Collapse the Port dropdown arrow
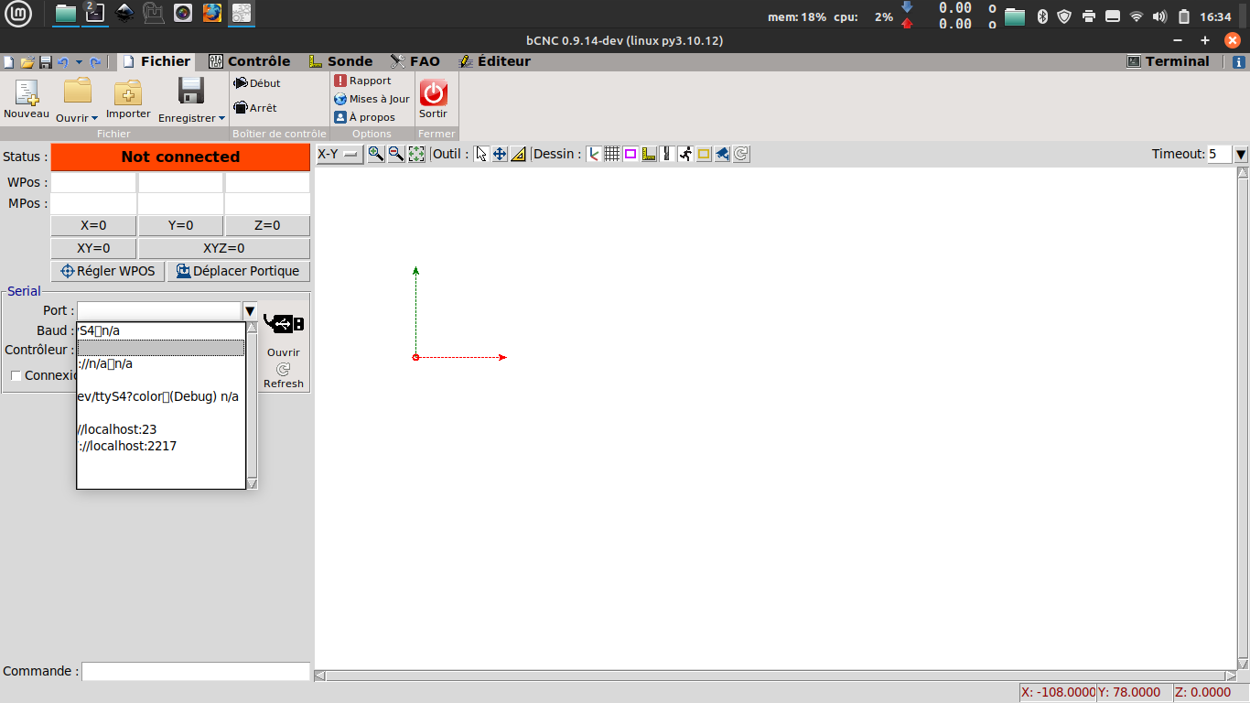The image size is (1250, 703). [x=250, y=311]
